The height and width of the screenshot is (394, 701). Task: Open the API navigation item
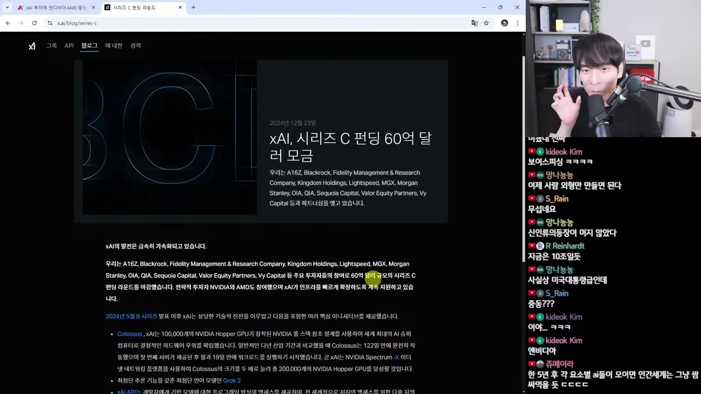coord(69,46)
